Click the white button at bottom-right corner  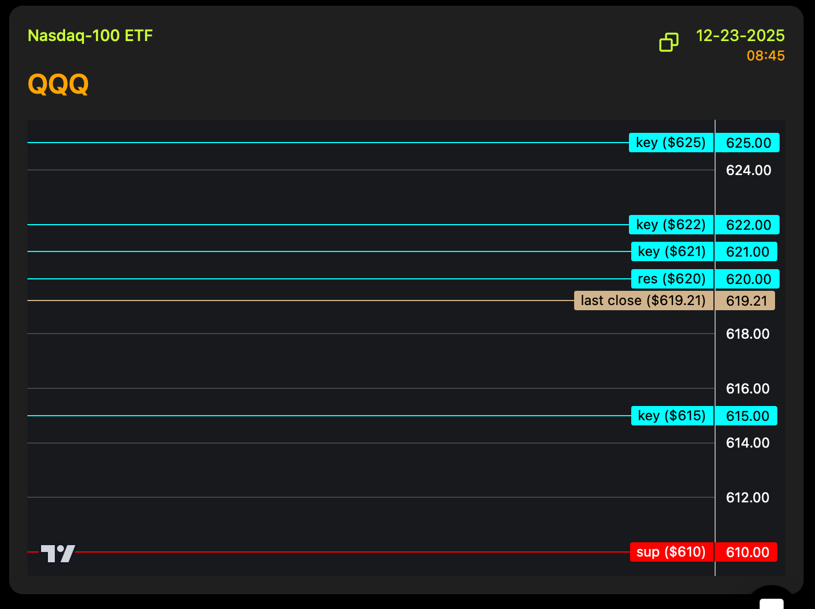point(772,603)
